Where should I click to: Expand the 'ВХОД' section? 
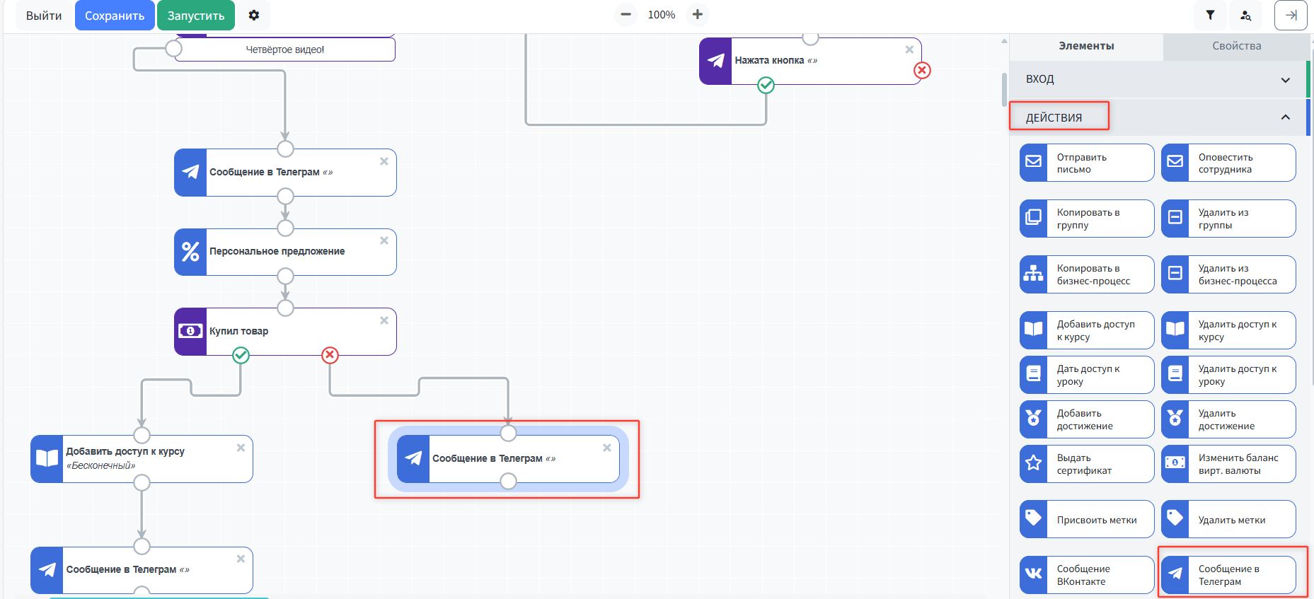pyautogui.click(x=1285, y=80)
